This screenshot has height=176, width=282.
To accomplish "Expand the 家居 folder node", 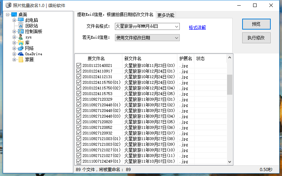I will [14, 59].
